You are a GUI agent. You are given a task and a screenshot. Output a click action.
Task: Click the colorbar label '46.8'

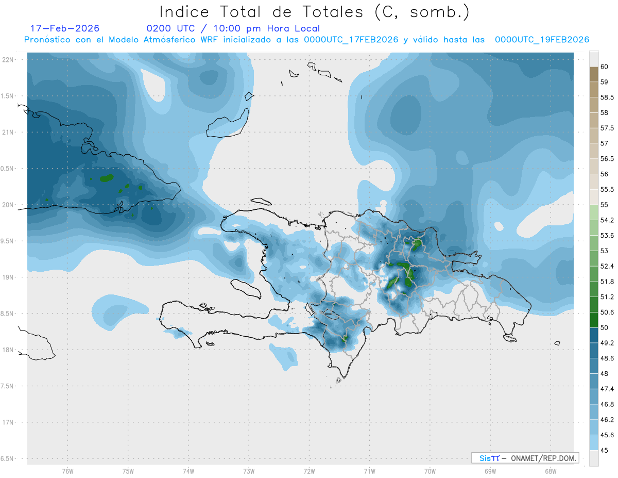[607, 404]
